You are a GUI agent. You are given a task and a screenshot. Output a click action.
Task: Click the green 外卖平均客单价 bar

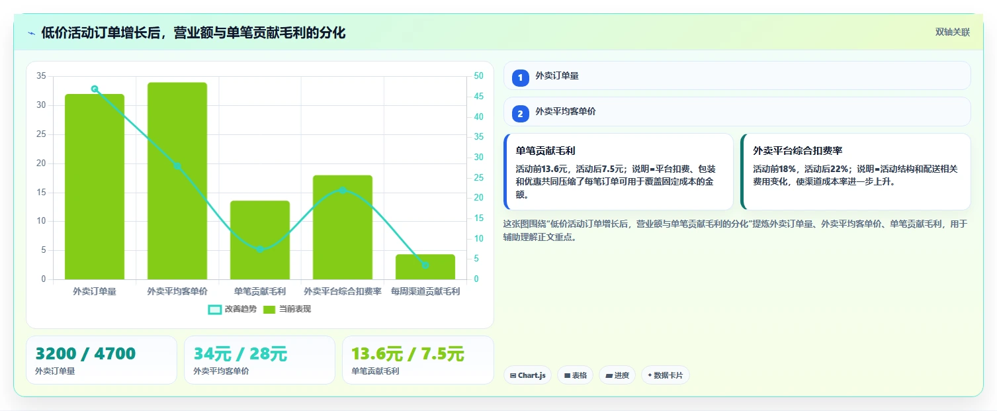point(177,181)
